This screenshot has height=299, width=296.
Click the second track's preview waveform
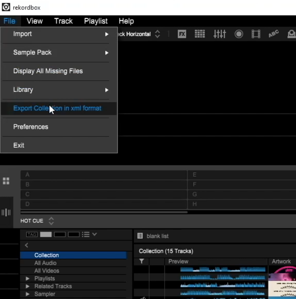[223, 277]
